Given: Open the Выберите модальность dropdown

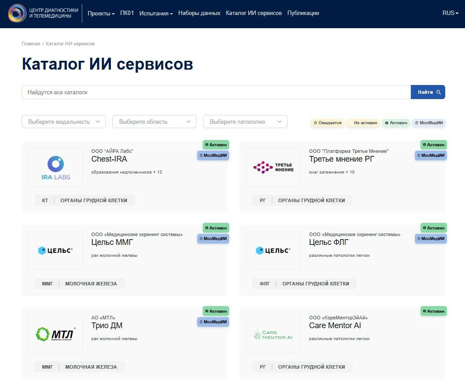Looking at the screenshot, I should pos(64,121).
